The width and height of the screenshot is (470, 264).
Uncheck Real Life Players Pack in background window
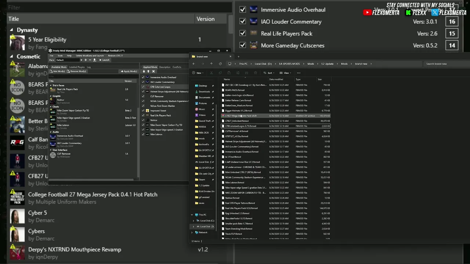click(x=243, y=33)
